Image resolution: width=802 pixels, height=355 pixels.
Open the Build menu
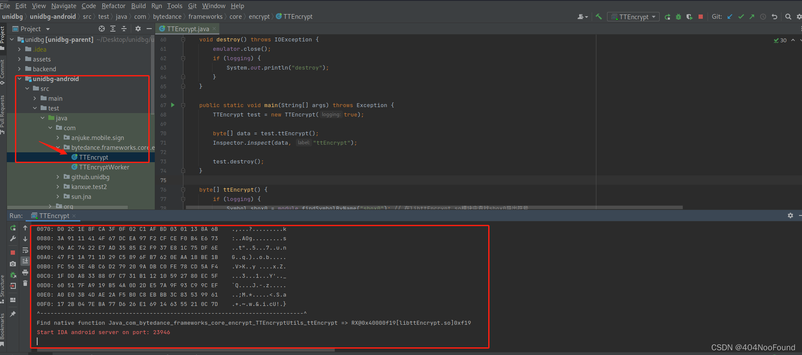(139, 6)
